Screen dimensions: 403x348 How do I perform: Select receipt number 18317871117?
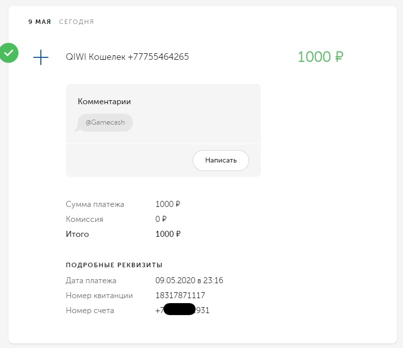pyautogui.click(x=180, y=295)
